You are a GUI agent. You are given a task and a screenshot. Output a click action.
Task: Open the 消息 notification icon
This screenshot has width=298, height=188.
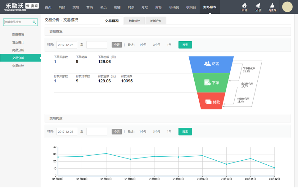click(258, 7)
